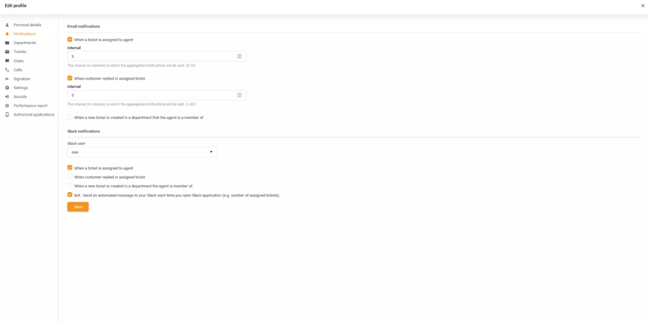648x322 pixels.
Task: Increase the first Interval using its stepper
Action: point(239,54)
